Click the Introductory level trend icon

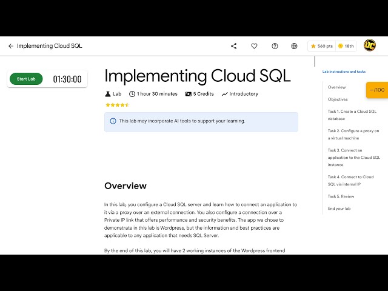tap(225, 94)
